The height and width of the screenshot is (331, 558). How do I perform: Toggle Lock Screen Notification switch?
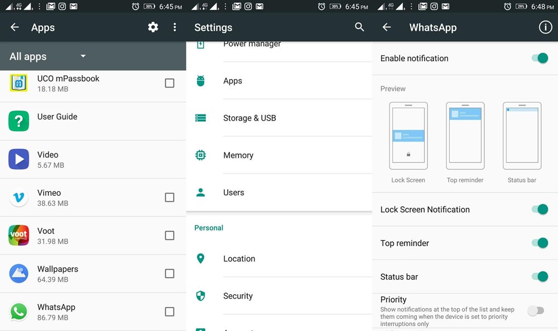(540, 209)
